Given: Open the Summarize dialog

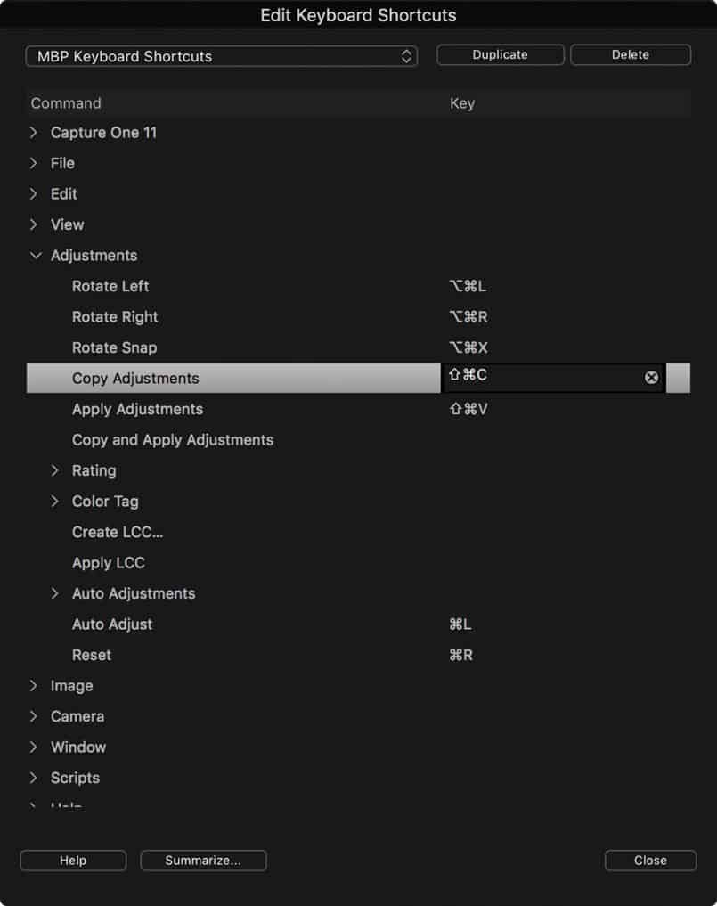Looking at the screenshot, I should coord(203,861).
